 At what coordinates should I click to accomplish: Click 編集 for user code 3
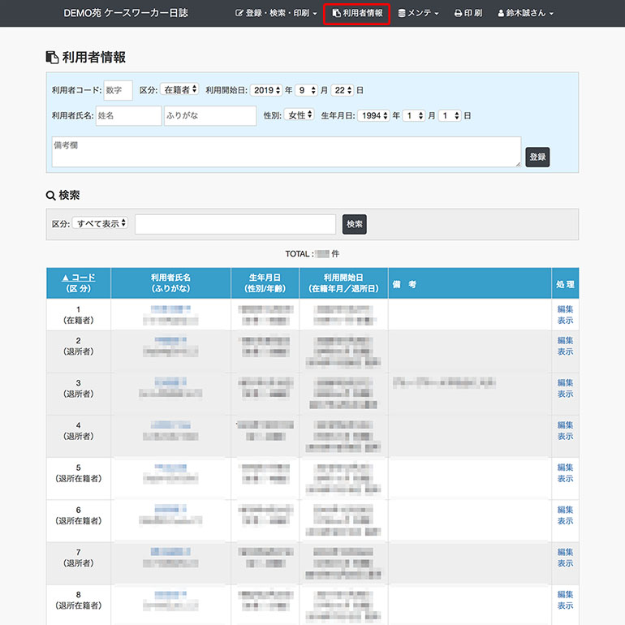[565, 382]
